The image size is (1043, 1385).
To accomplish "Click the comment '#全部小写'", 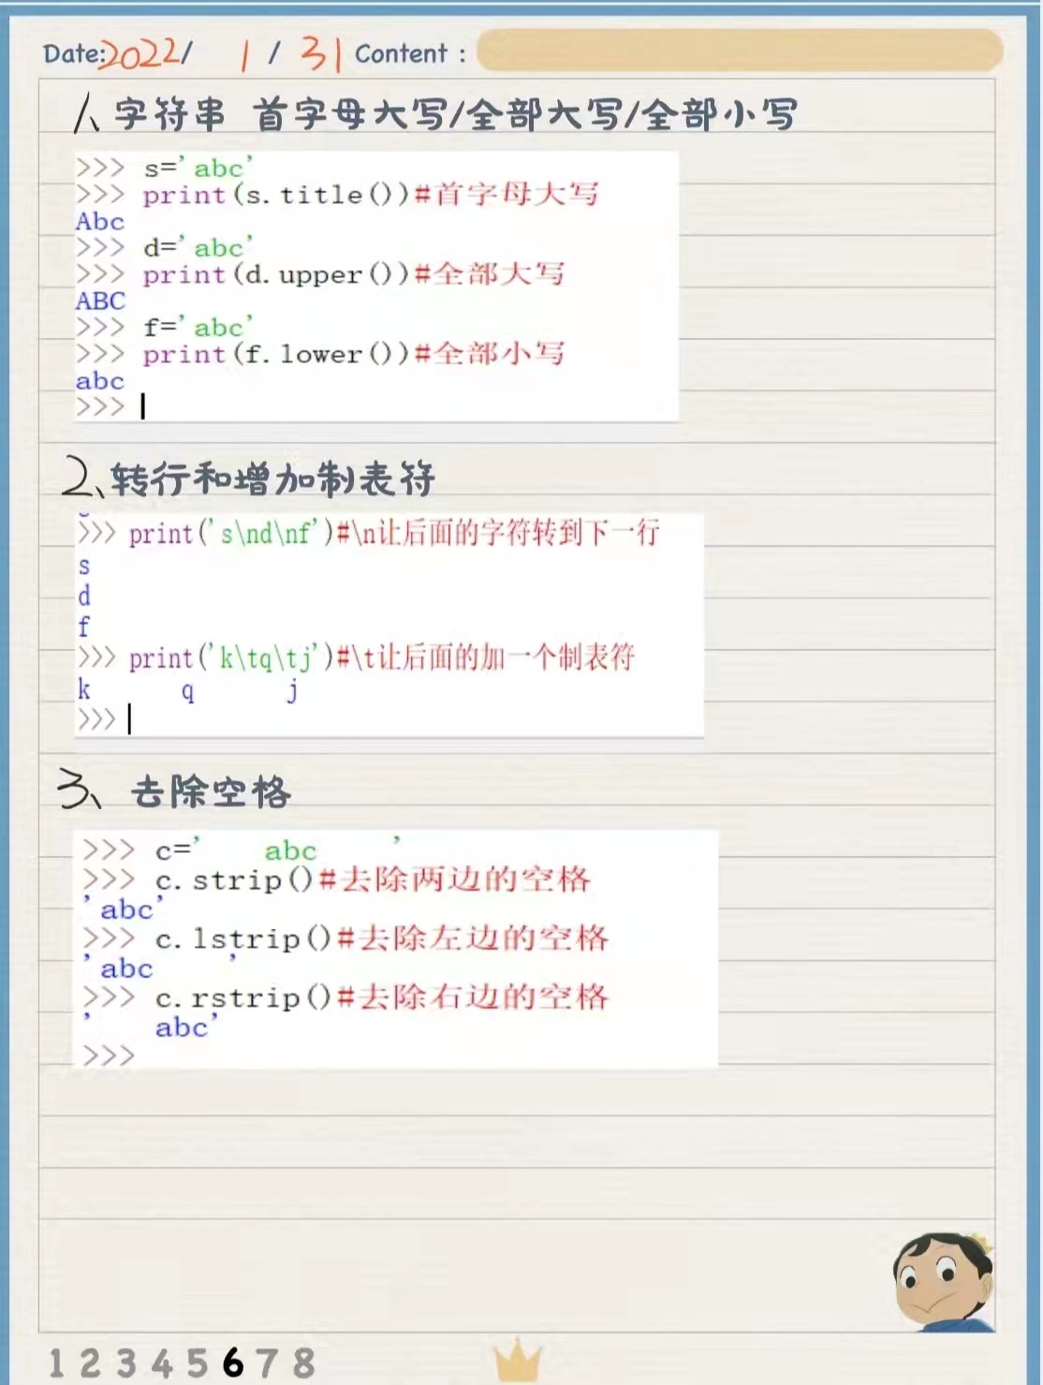I will (489, 354).
